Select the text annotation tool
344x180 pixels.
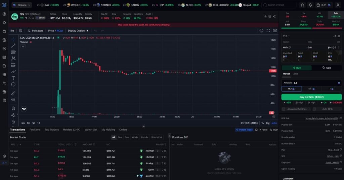coord(13,78)
